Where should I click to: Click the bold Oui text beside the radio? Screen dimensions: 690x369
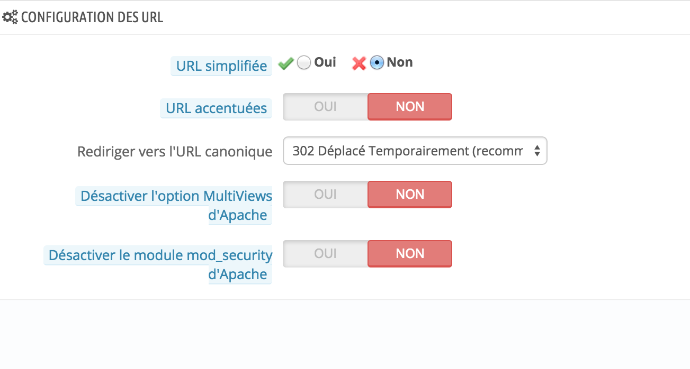click(x=325, y=62)
